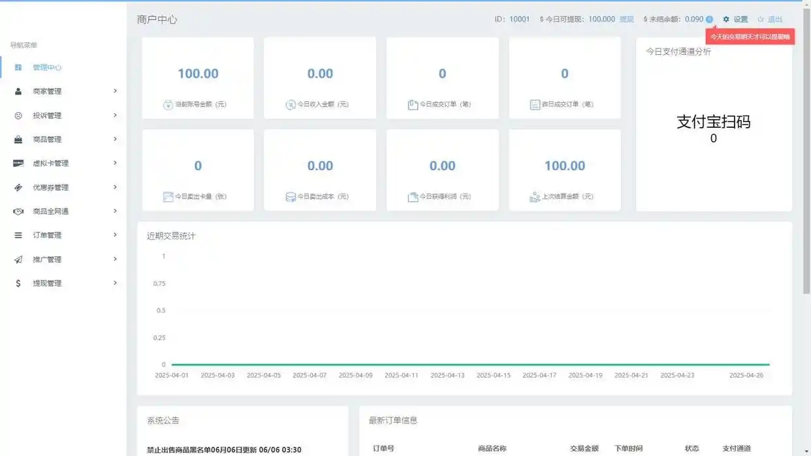This screenshot has height=456, width=811.
Task: Open 商品全网通 handshake icon
Action: coord(18,211)
